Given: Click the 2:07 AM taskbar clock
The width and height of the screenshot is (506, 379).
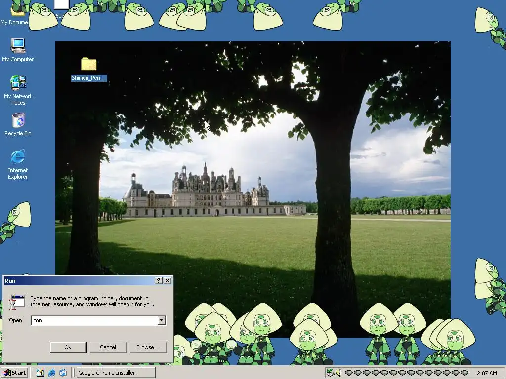Looking at the screenshot, I should [487, 373].
